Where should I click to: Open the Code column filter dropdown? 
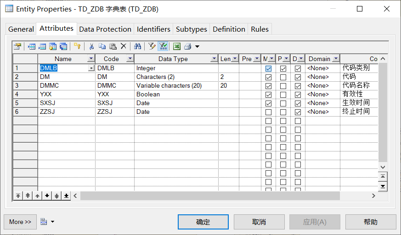(130, 59)
